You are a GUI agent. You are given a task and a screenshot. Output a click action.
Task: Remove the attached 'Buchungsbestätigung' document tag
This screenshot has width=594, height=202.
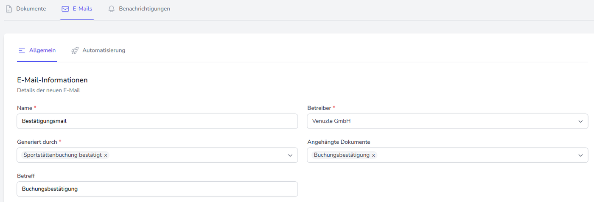pyautogui.click(x=373, y=155)
